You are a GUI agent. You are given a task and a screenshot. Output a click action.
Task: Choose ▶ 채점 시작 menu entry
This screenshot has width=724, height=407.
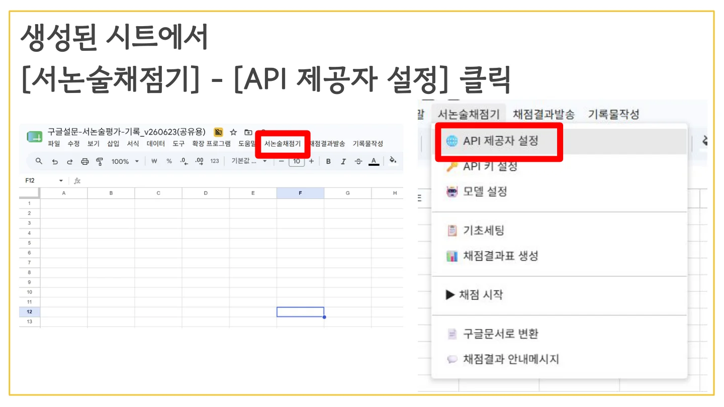[560, 295]
